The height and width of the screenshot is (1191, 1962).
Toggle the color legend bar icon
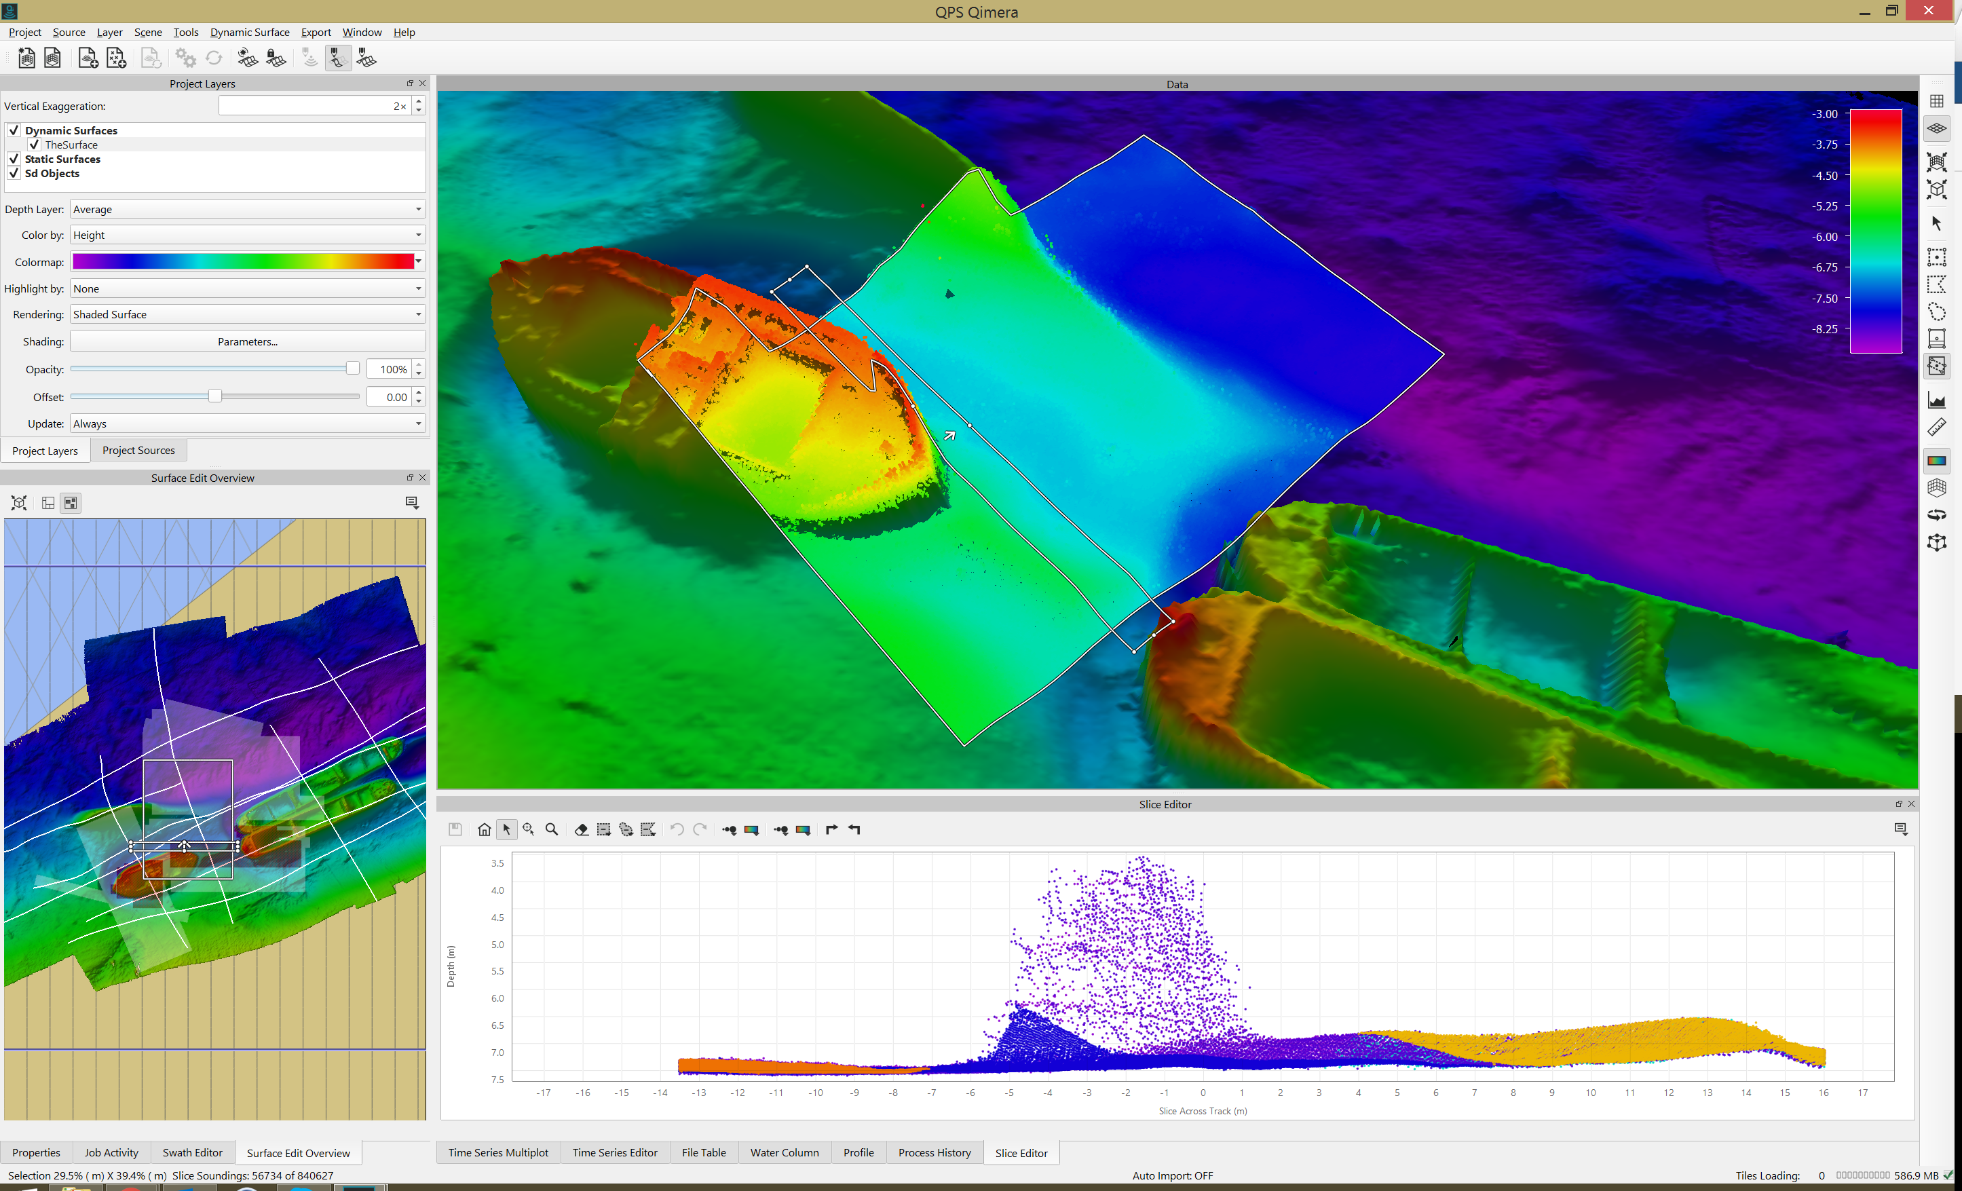tap(1936, 460)
